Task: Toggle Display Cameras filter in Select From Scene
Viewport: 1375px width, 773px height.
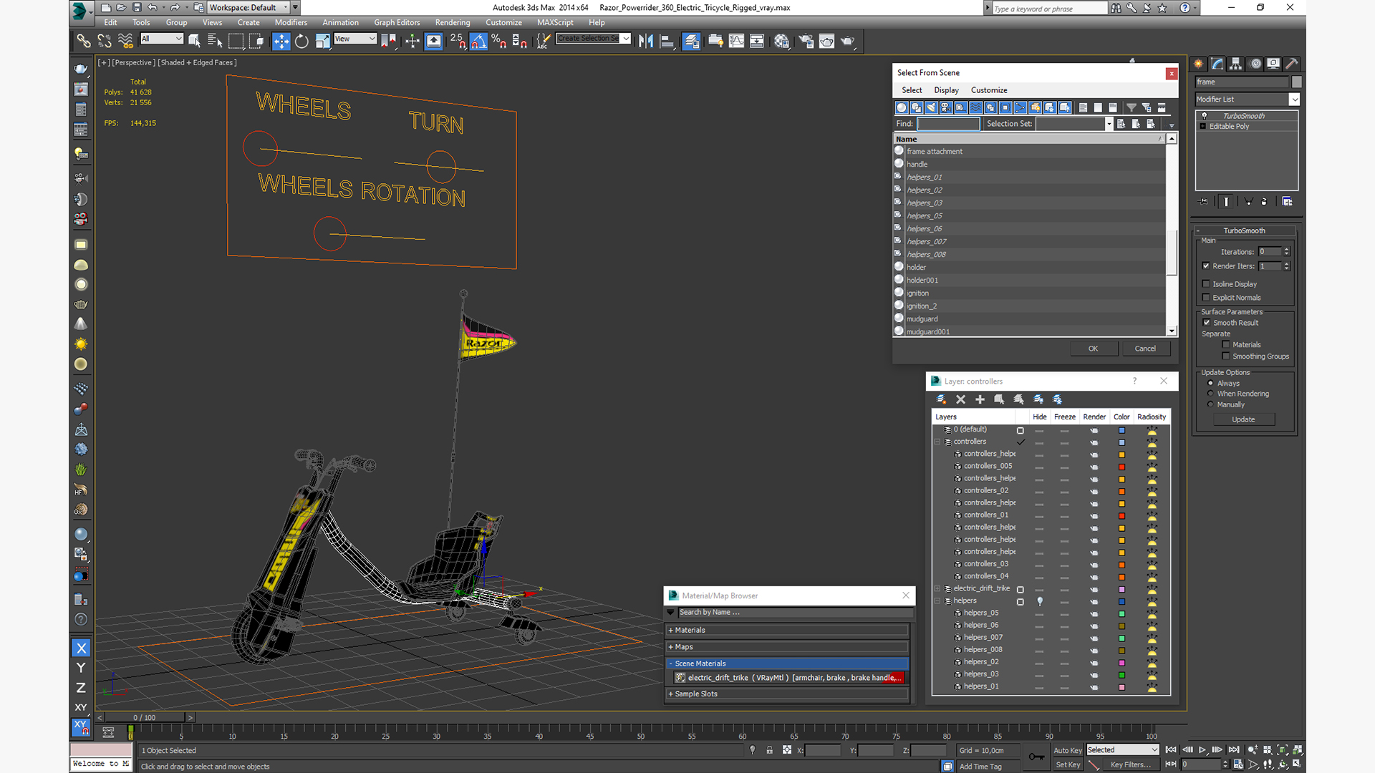Action: (x=946, y=107)
